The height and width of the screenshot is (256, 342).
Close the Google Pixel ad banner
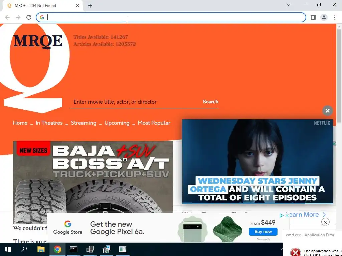click(287, 215)
